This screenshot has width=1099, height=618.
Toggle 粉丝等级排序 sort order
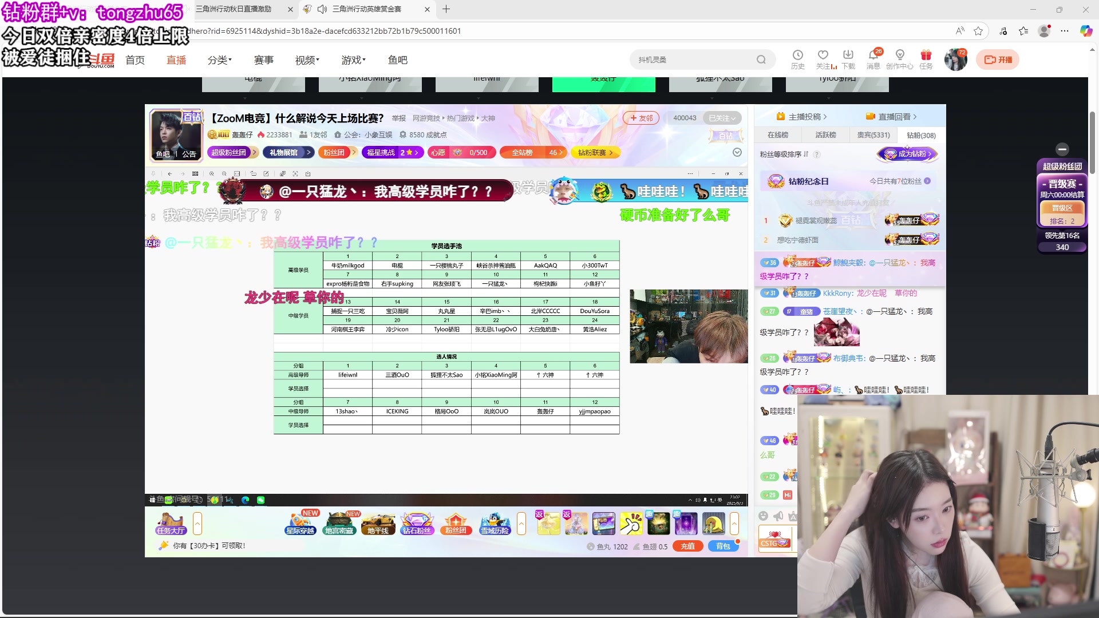pyautogui.click(x=784, y=154)
